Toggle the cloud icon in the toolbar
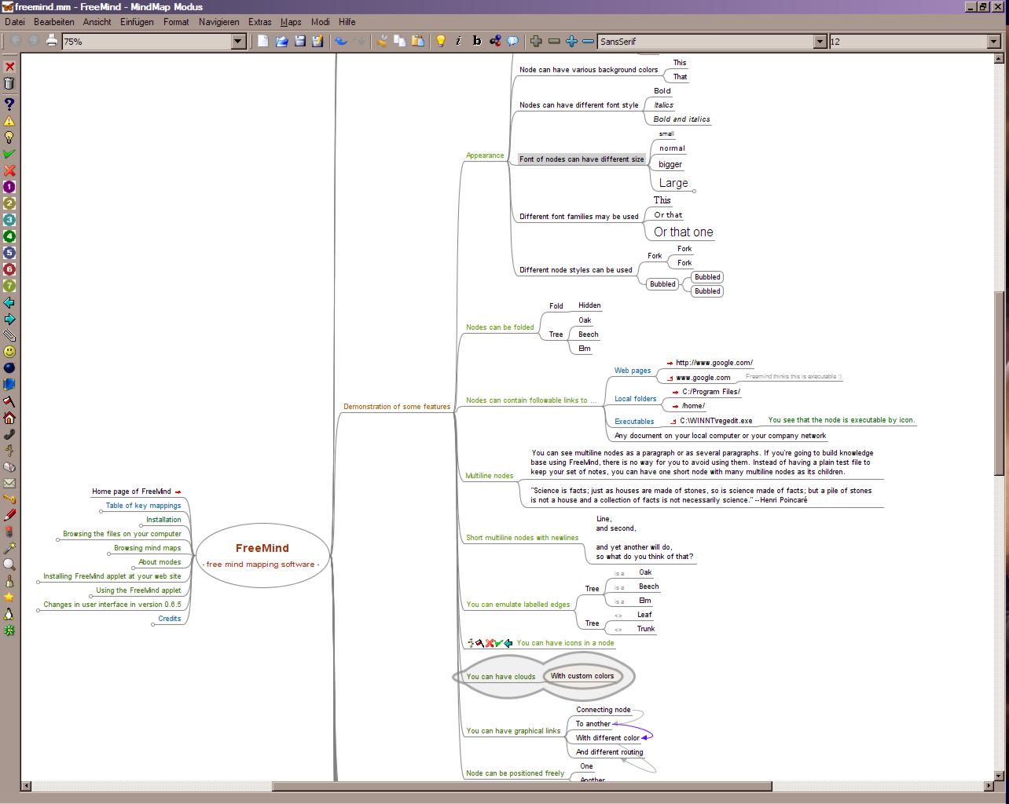Image resolution: width=1009 pixels, height=804 pixels. (513, 41)
